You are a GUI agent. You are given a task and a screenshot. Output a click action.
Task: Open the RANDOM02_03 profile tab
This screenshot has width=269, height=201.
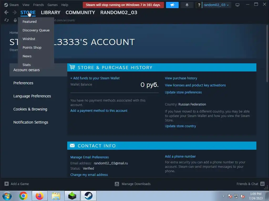pos(119,13)
